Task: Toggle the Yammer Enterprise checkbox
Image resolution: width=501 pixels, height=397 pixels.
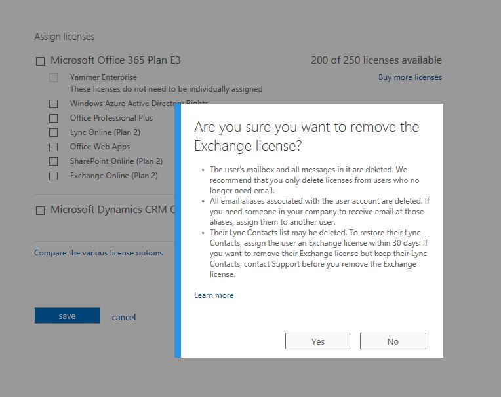Action: click(x=54, y=78)
